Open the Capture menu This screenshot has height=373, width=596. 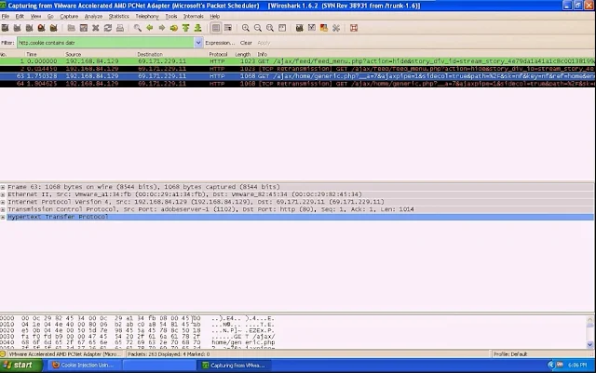pos(69,17)
